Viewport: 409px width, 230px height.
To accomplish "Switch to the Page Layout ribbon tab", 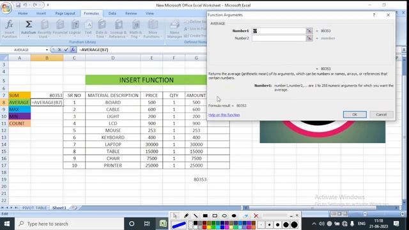I will pos(65,13).
